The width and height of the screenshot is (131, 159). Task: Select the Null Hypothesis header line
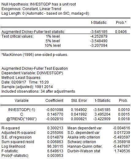point(39,4)
